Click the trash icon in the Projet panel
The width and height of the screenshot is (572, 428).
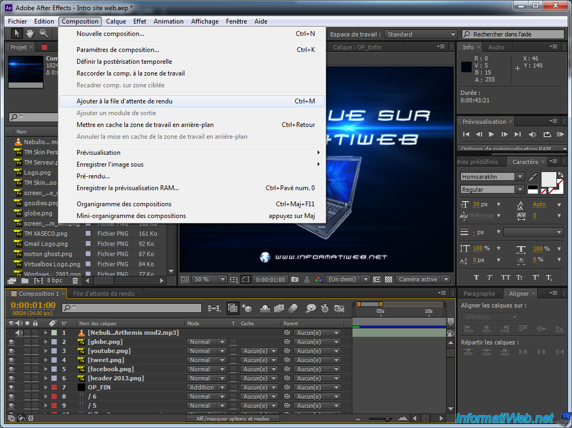[75, 280]
